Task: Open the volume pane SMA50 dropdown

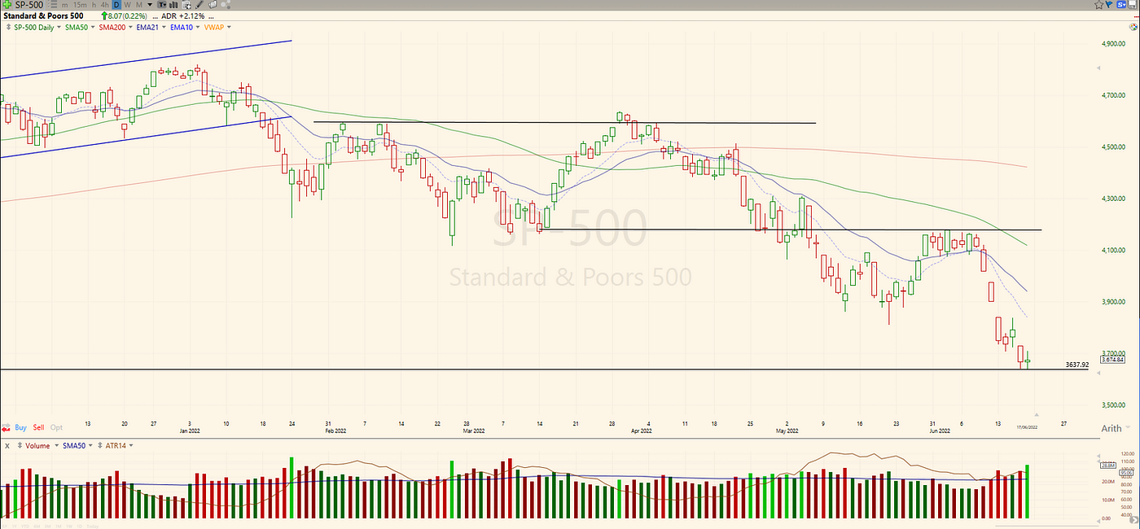Action: tap(90, 445)
